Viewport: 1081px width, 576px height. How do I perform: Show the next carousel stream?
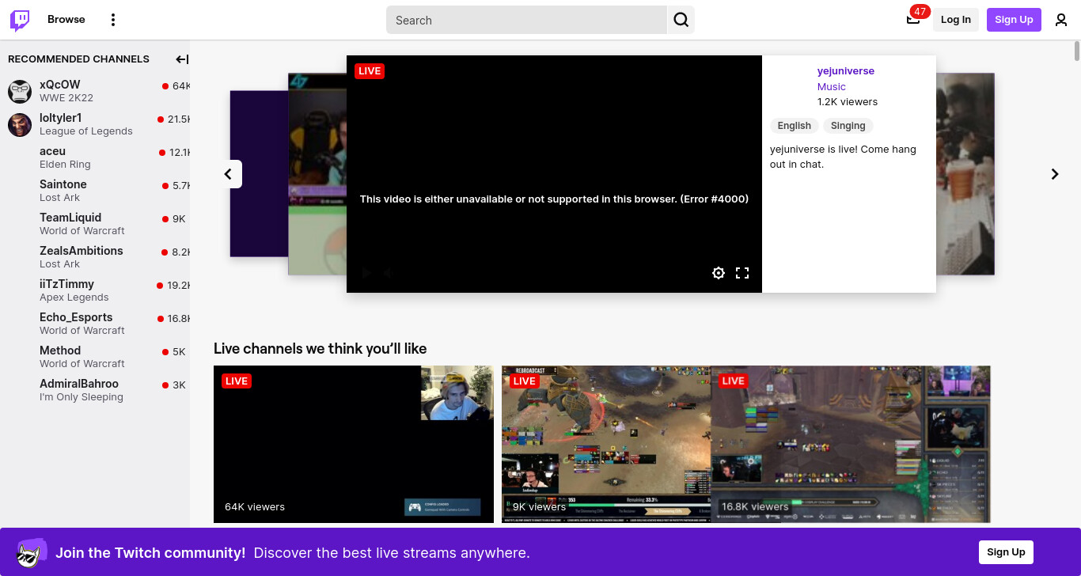pyautogui.click(x=1055, y=174)
